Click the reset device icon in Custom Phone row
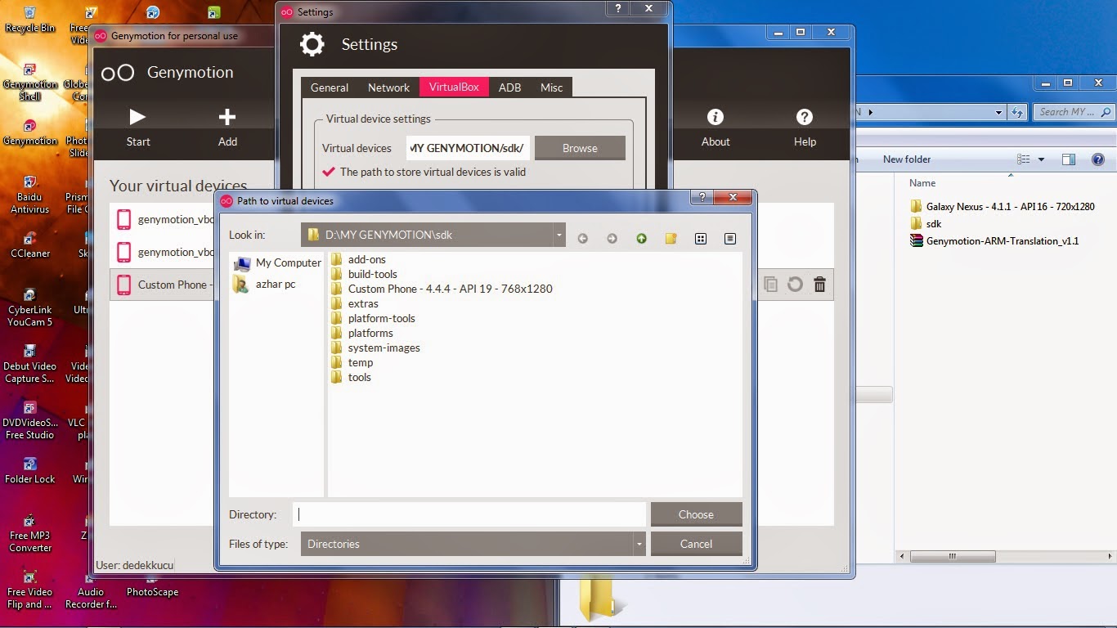The height and width of the screenshot is (628, 1117). [x=795, y=285]
